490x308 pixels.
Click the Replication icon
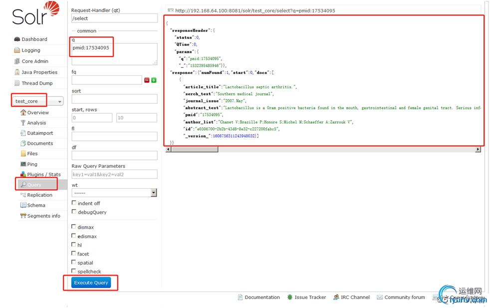coord(23,195)
